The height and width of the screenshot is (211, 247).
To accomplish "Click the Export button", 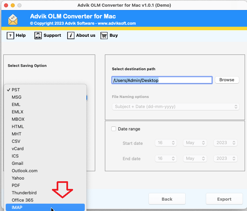I will (x=224, y=199).
